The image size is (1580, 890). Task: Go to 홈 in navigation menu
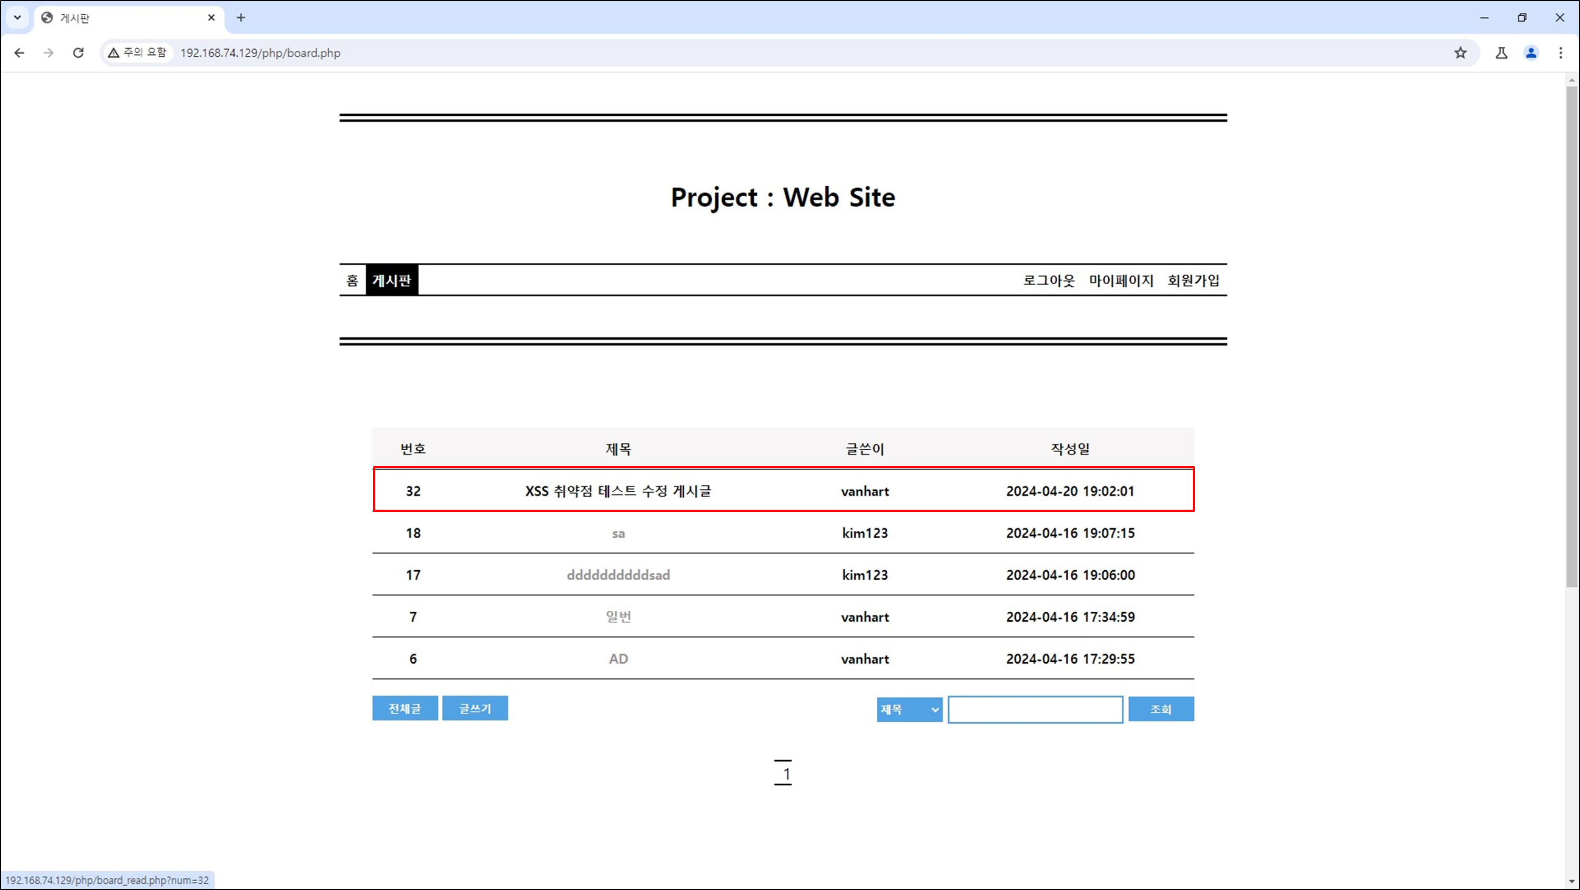pos(352,280)
